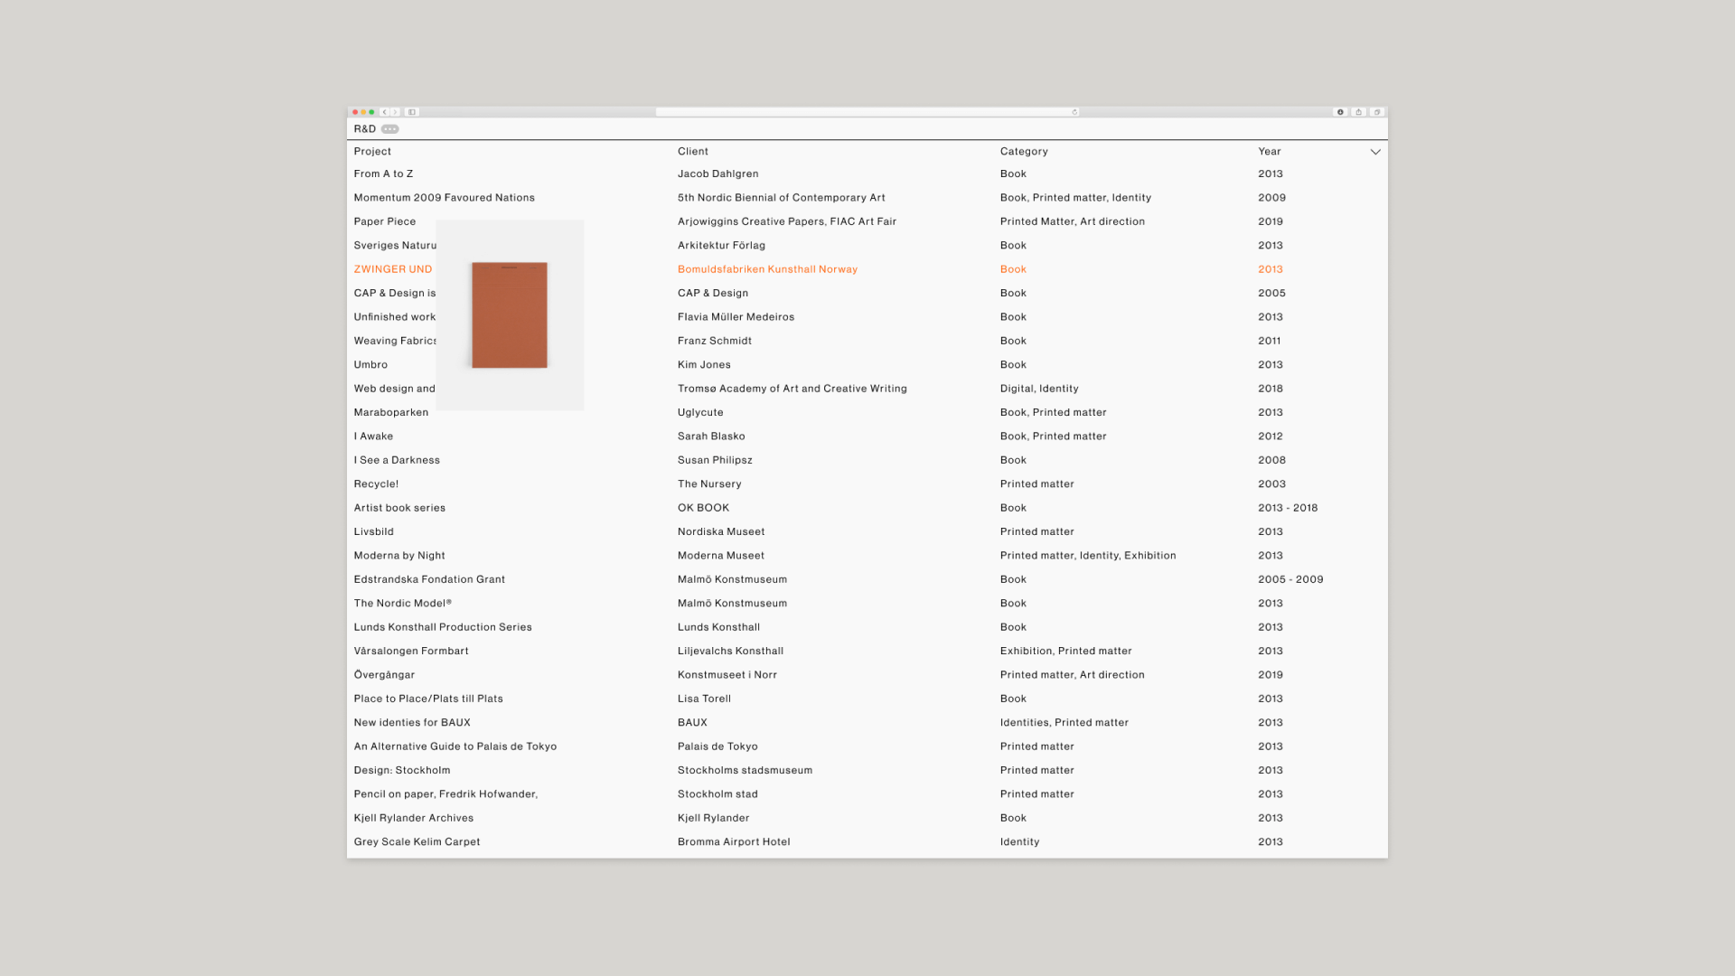This screenshot has width=1735, height=976.
Task: Go back with the browser back arrow
Action: click(385, 112)
